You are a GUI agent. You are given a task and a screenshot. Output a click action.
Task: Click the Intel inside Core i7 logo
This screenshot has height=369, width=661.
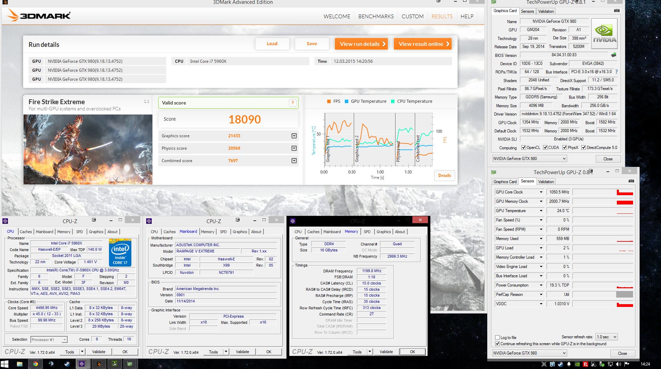click(120, 252)
